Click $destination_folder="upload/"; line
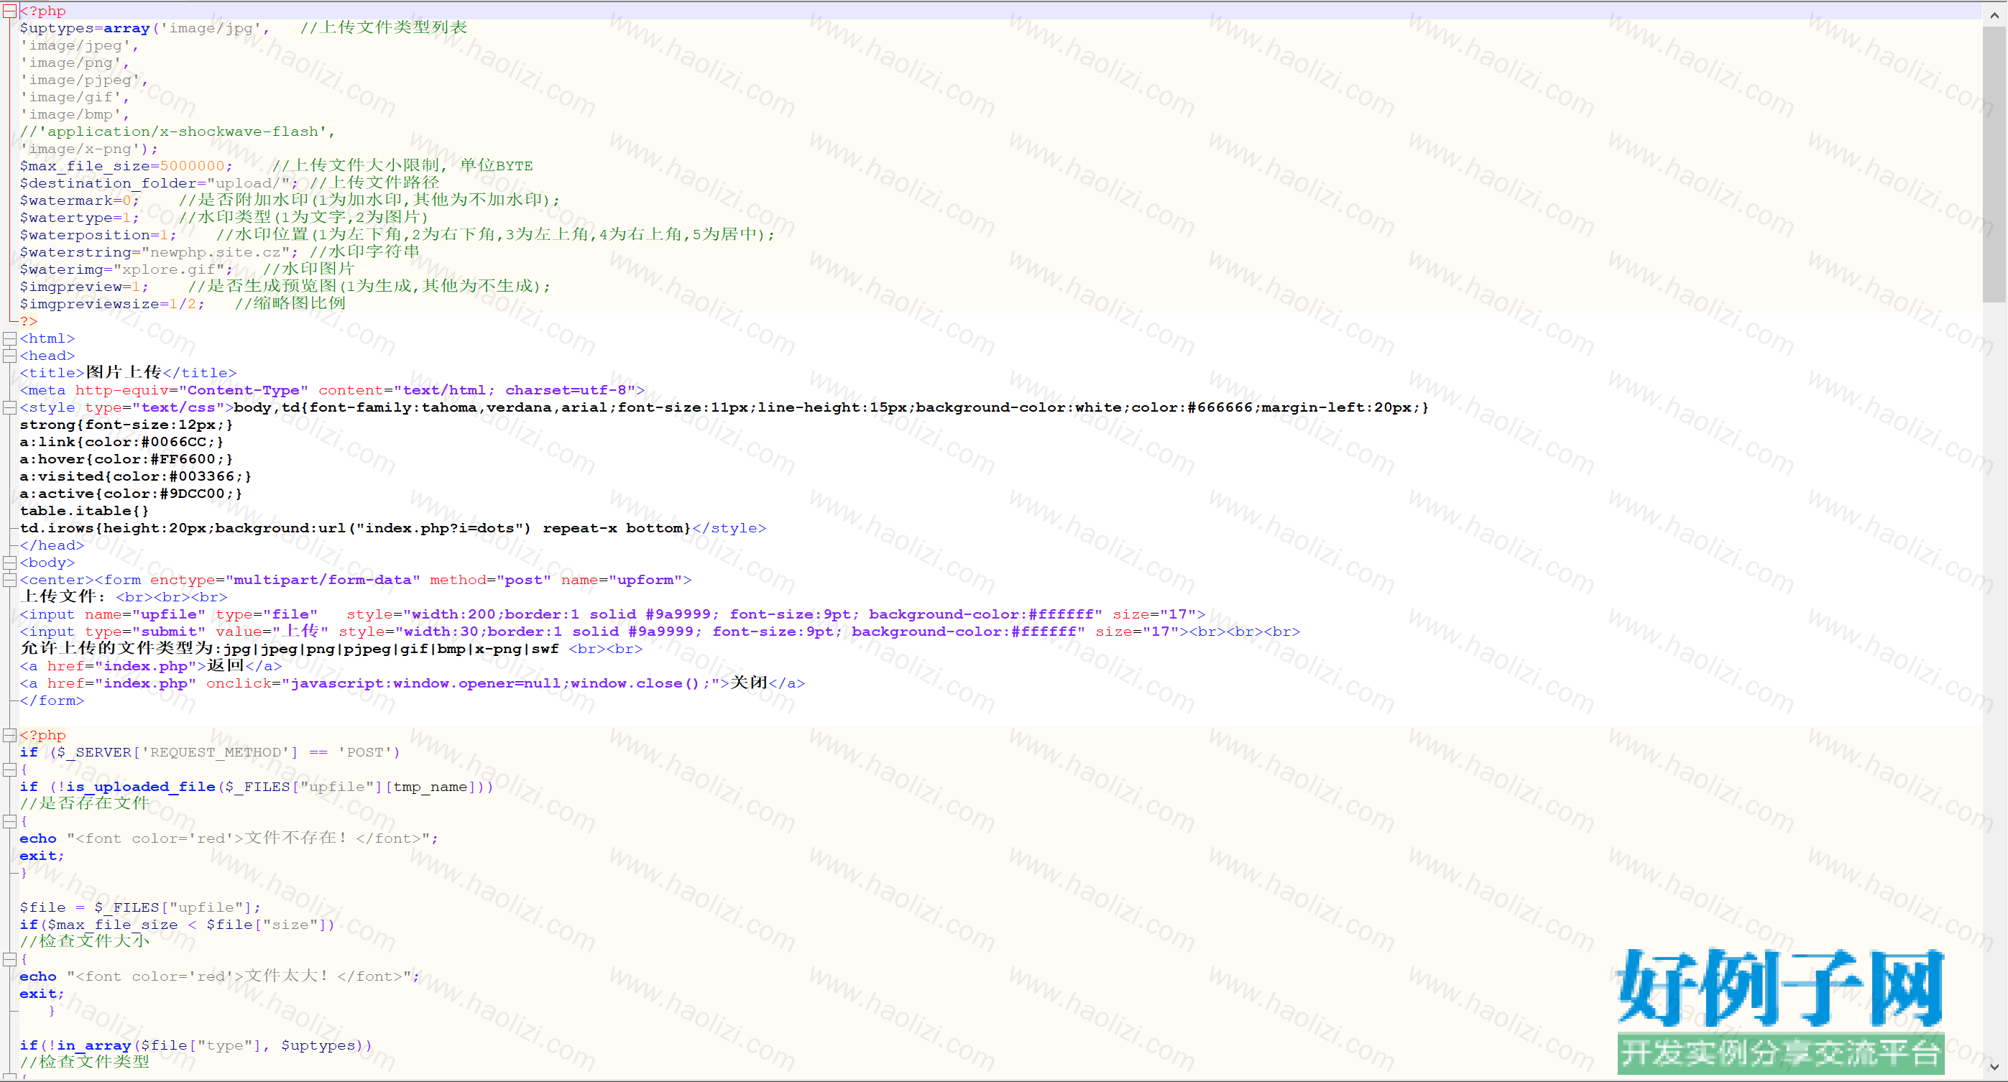The height and width of the screenshot is (1082, 2008). click(x=229, y=183)
